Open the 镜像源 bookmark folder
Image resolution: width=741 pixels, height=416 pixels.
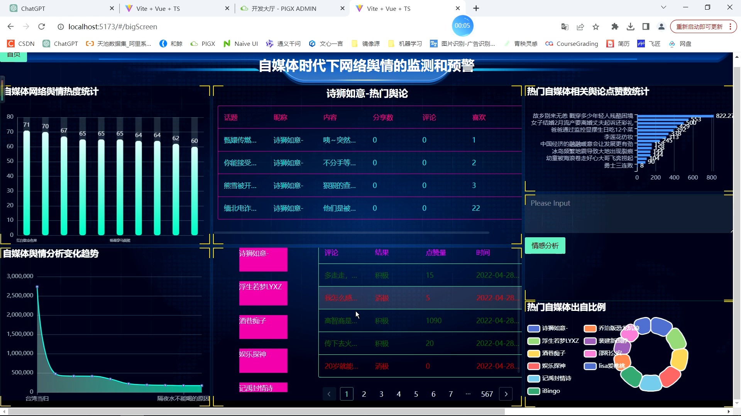coord(366,44)
